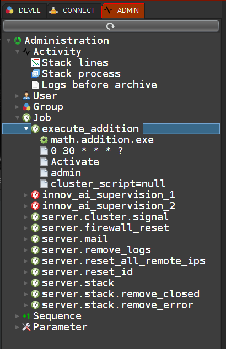Switch to the DEVEL tab
The height and width of the screenshot is (349, 226).
click(24, 10)
